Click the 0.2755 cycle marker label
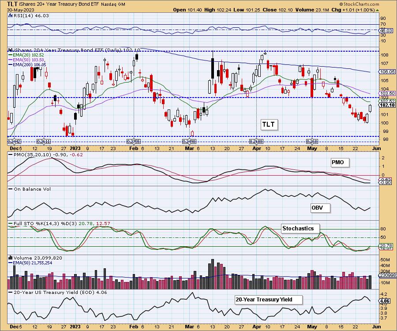Screen dimensions: 397x331 133,141
